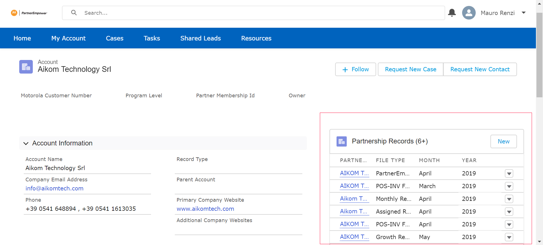Click the scrollbar down arrow

(x=539, y=242)
